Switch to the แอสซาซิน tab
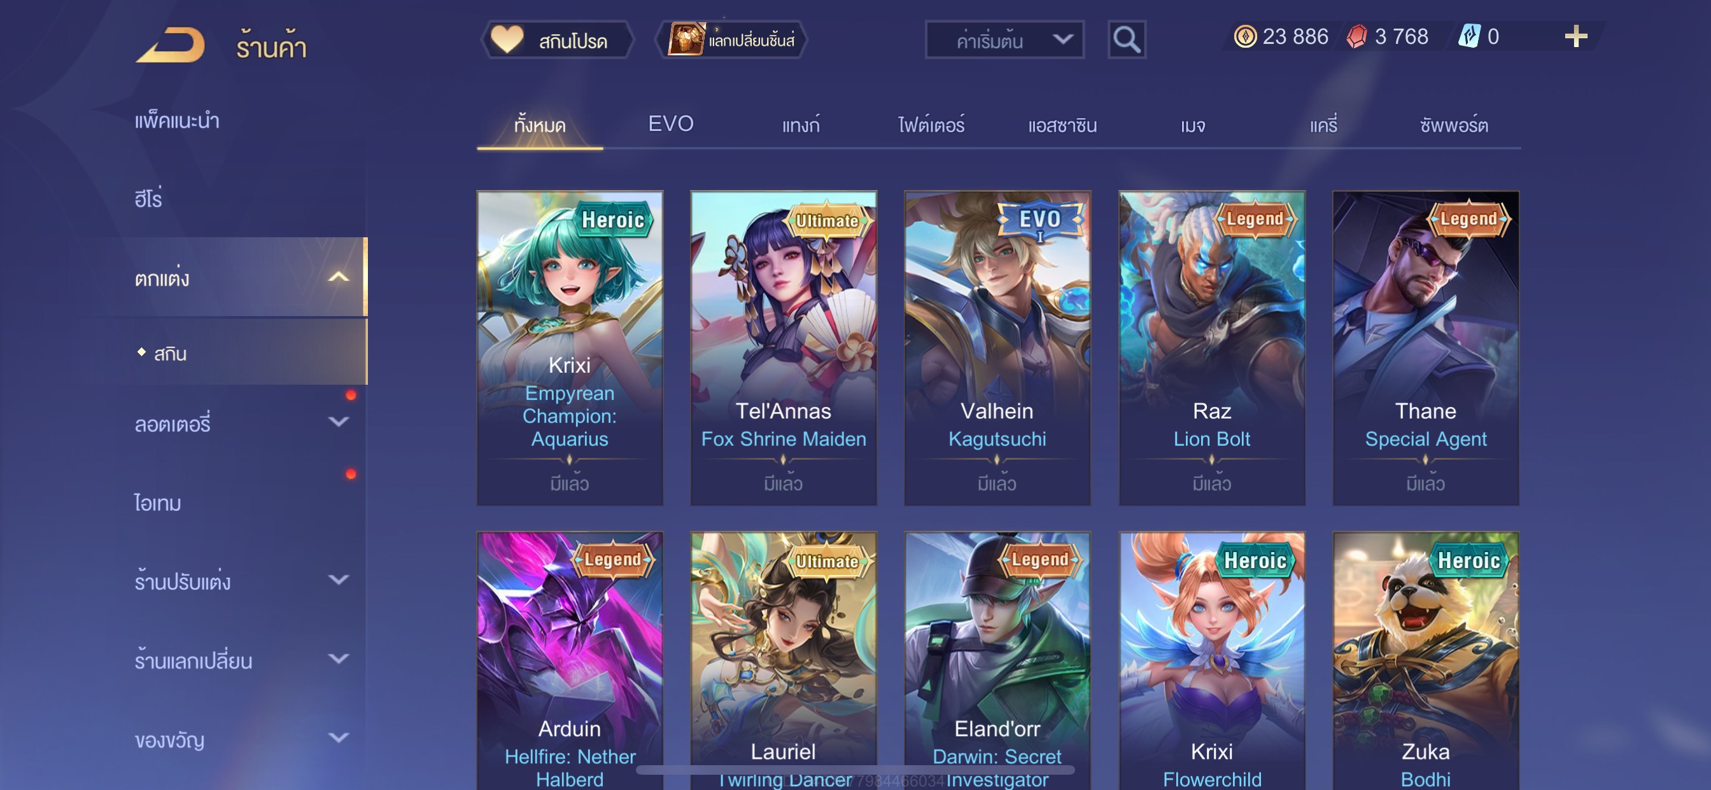The height and width of the screenshot is (790, 1711). tap(1062, 124)
